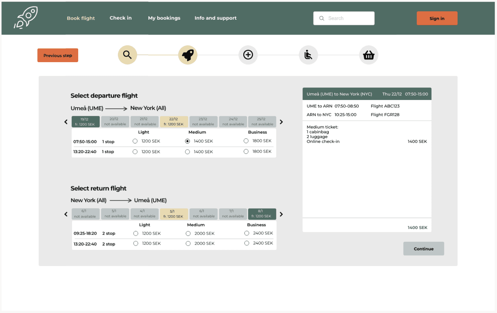Screen dimensions: 497x313
Task: Show earlier departure dates with left chevron
Action: pyautogui.click(x=66, y=122)
